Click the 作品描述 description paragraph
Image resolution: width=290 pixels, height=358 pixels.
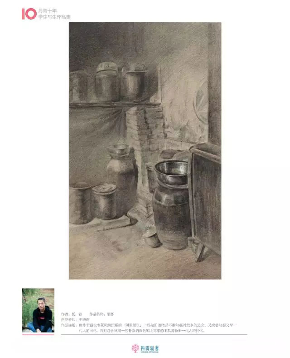click(149, 328)
